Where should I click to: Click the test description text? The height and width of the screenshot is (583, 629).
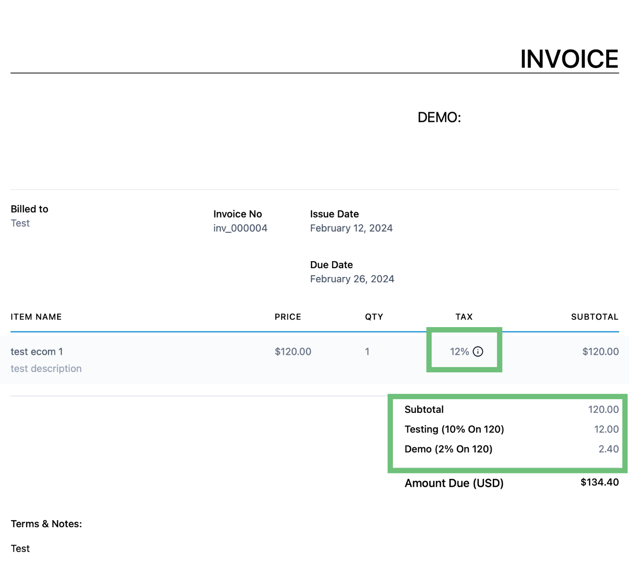click(x=46, y=368)
